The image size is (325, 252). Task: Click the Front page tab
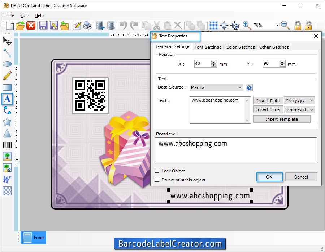33,238
